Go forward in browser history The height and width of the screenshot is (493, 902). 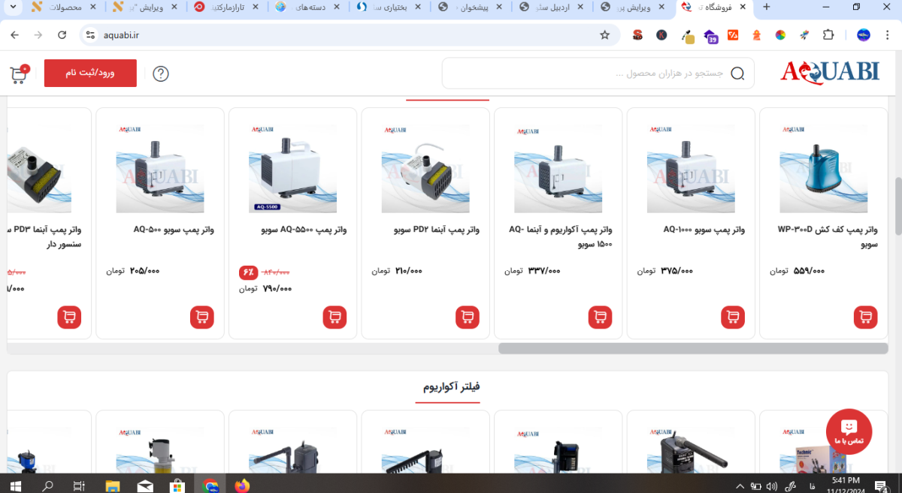pos(38,35)
